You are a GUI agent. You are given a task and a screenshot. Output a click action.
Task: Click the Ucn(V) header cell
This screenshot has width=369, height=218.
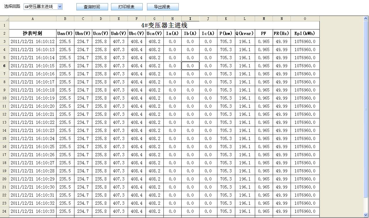click(x=101, y=33)
